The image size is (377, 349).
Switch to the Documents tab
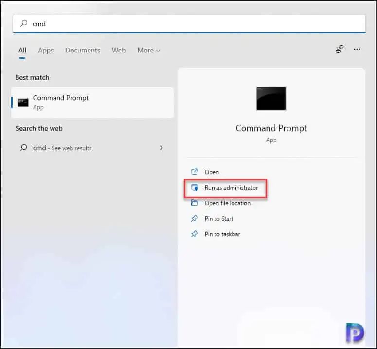83,50
